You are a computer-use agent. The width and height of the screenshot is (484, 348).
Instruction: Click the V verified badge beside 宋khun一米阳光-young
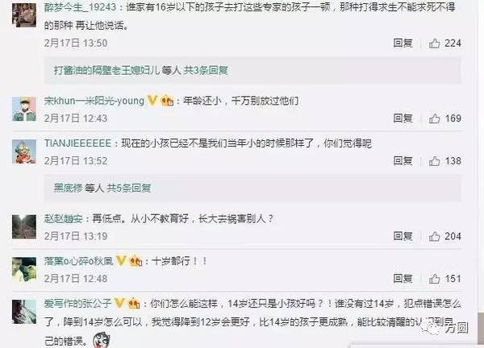[152, 101]
